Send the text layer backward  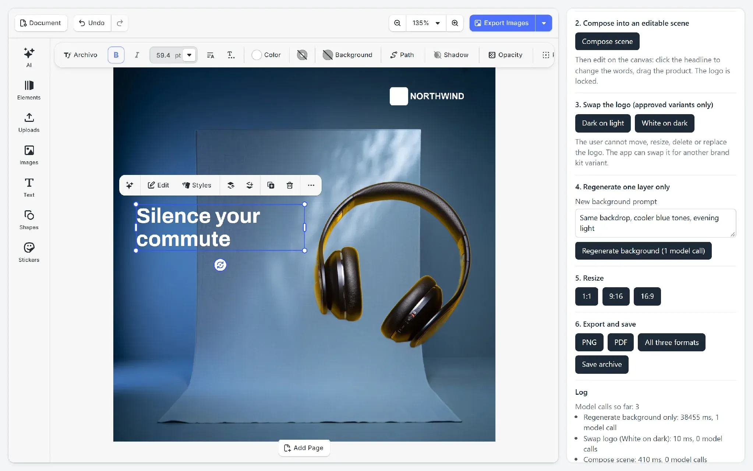[x=250, y=185]
